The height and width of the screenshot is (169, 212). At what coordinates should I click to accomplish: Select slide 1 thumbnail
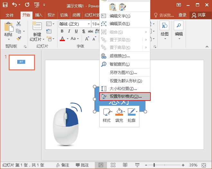click(x=22, y=62)
